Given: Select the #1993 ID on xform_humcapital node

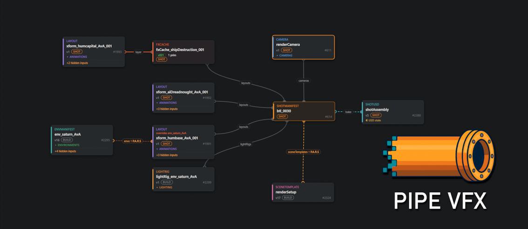Looking at the screenshot, I should click(x=117, y=52).
